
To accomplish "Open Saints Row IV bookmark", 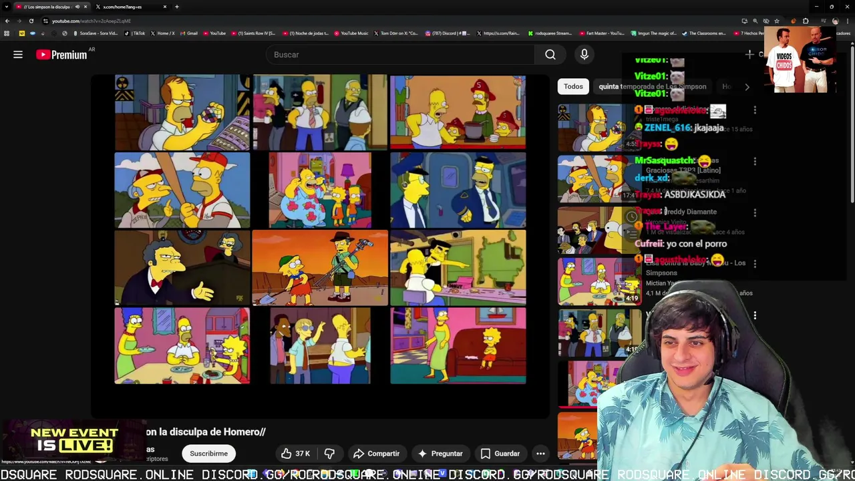I will click(253, 33).
